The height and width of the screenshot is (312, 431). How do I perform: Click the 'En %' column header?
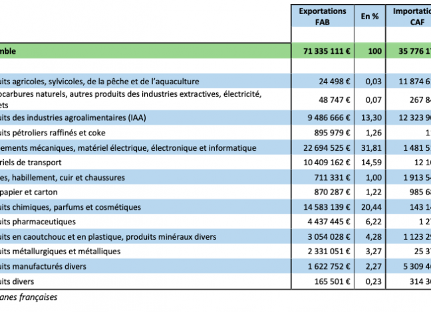pyautogui.click(x=370, y=17)
